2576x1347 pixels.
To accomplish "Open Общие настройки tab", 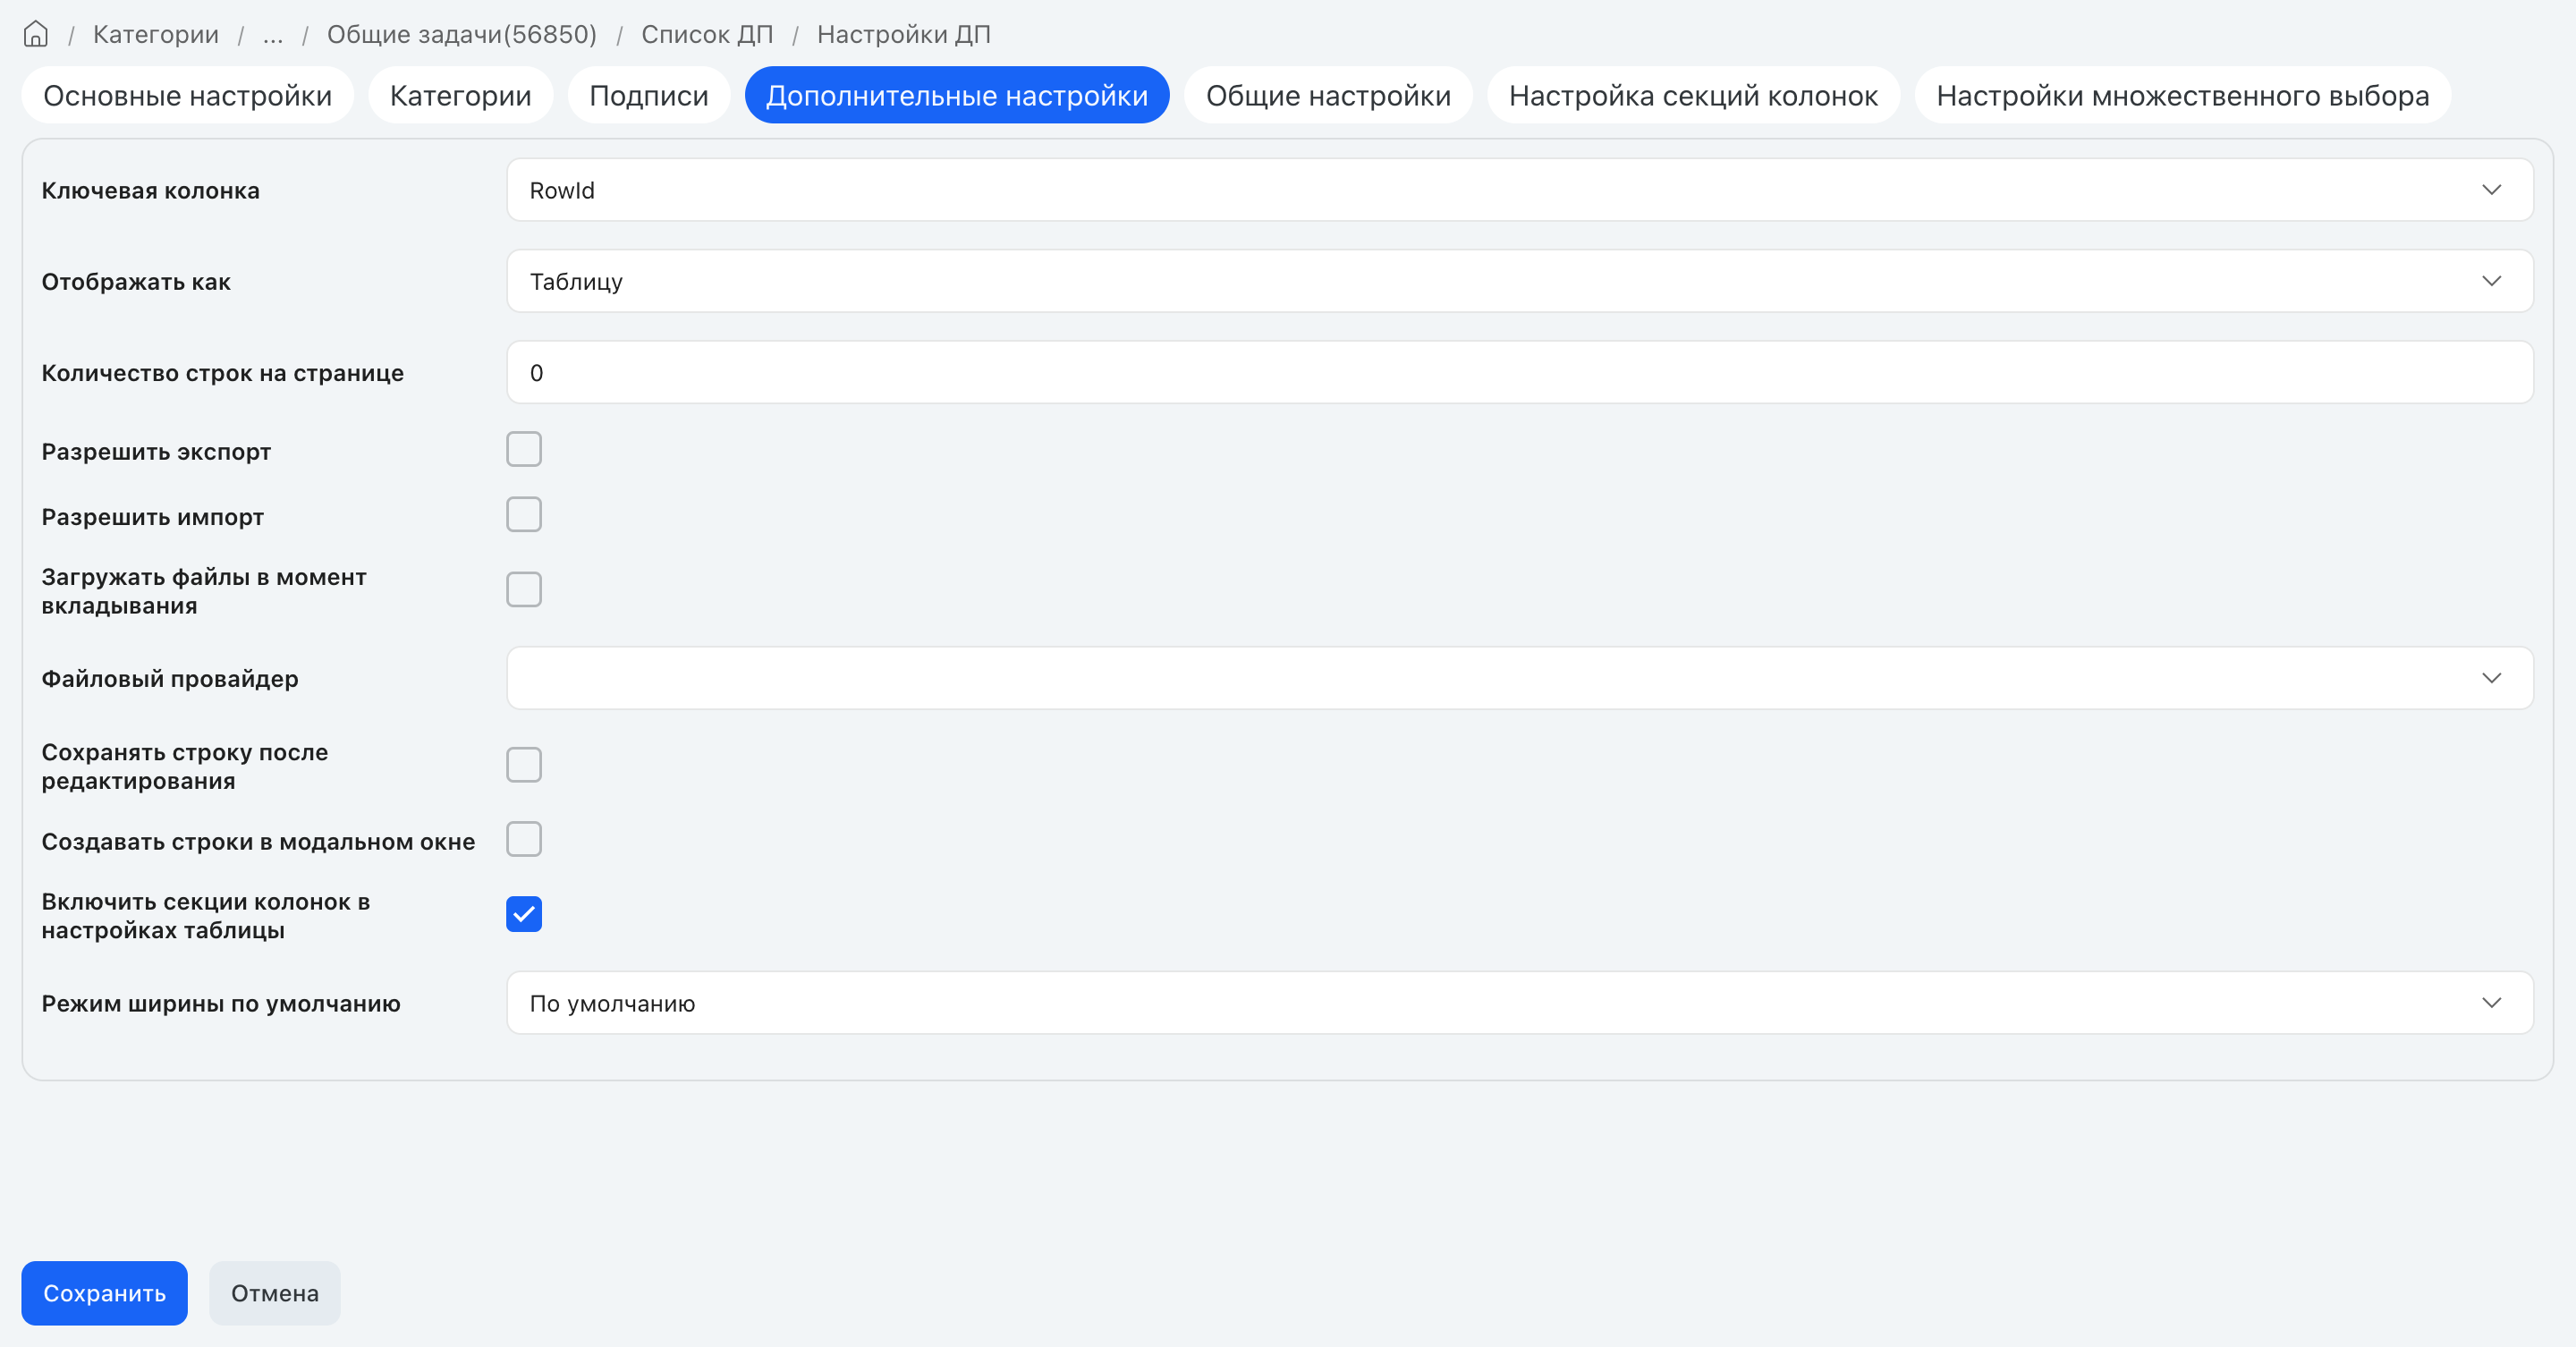I will pos(1328,95).
